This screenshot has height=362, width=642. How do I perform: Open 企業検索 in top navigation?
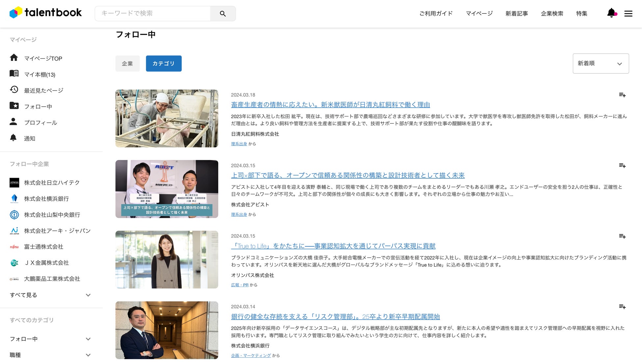[x=552, y=13]
